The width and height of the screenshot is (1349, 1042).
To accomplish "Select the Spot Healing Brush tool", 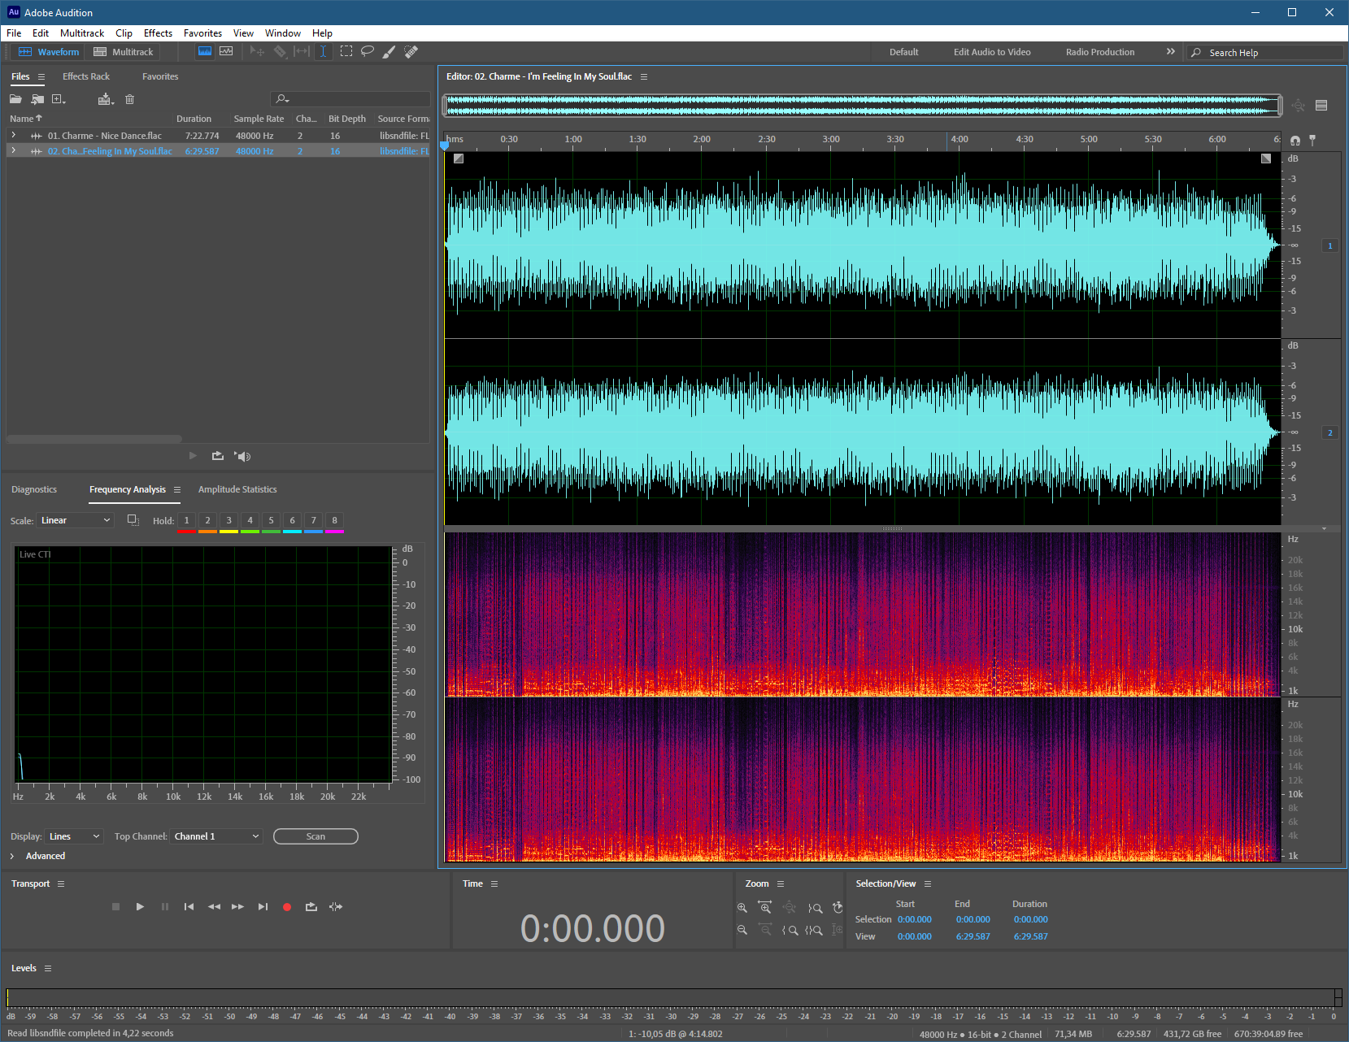I will click(x=411, y=51).
